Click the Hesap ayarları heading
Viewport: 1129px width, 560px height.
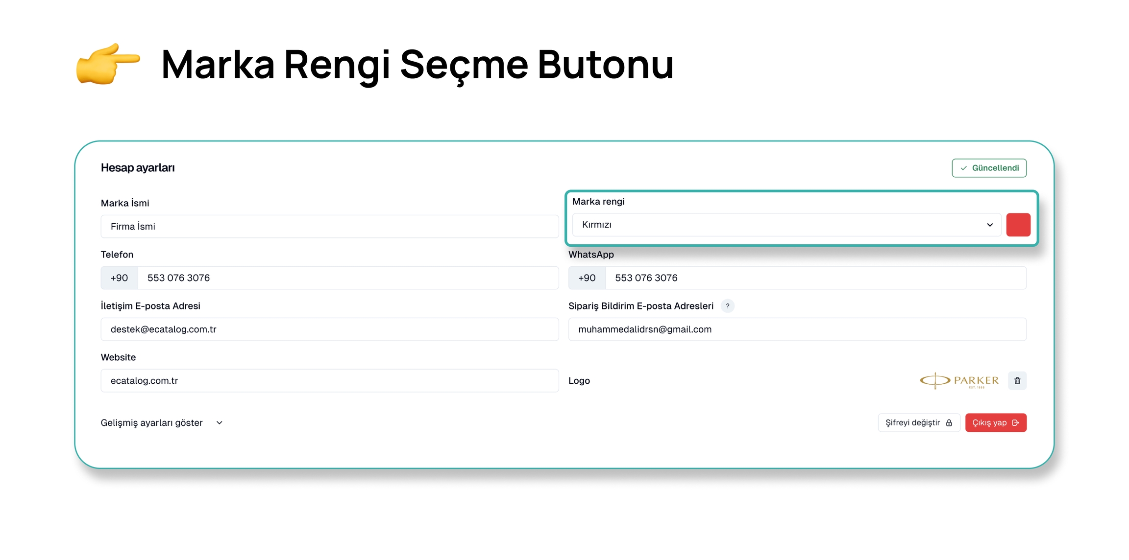(138, 168)
